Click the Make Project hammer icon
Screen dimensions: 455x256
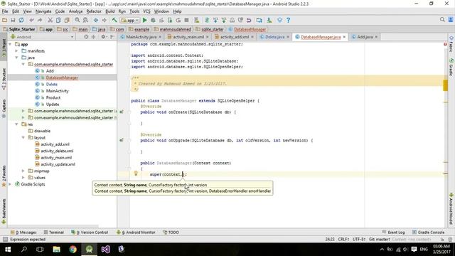[114, 20]
